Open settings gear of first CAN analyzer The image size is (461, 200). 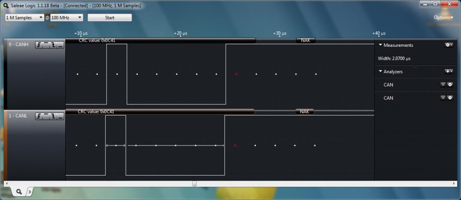pyautogui.click(x=450, y=85)
